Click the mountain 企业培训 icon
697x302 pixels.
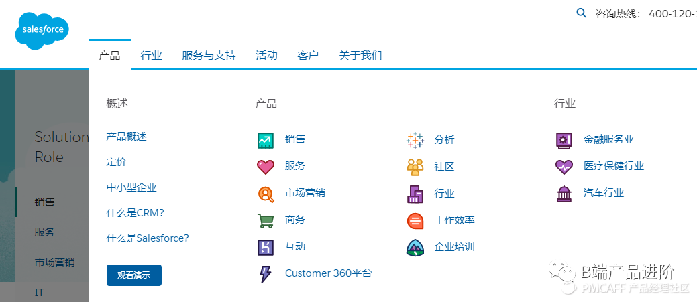[x=415, y=248]
